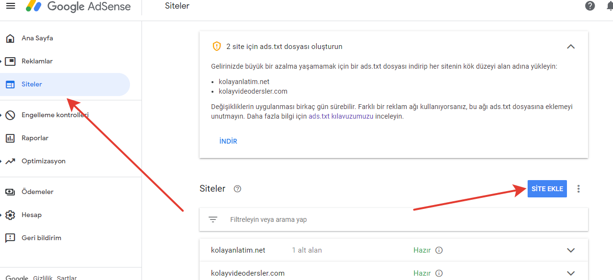613x280 pixels.
Task: Click the Ana Sayfa home icon
Action: pos(10,38)
